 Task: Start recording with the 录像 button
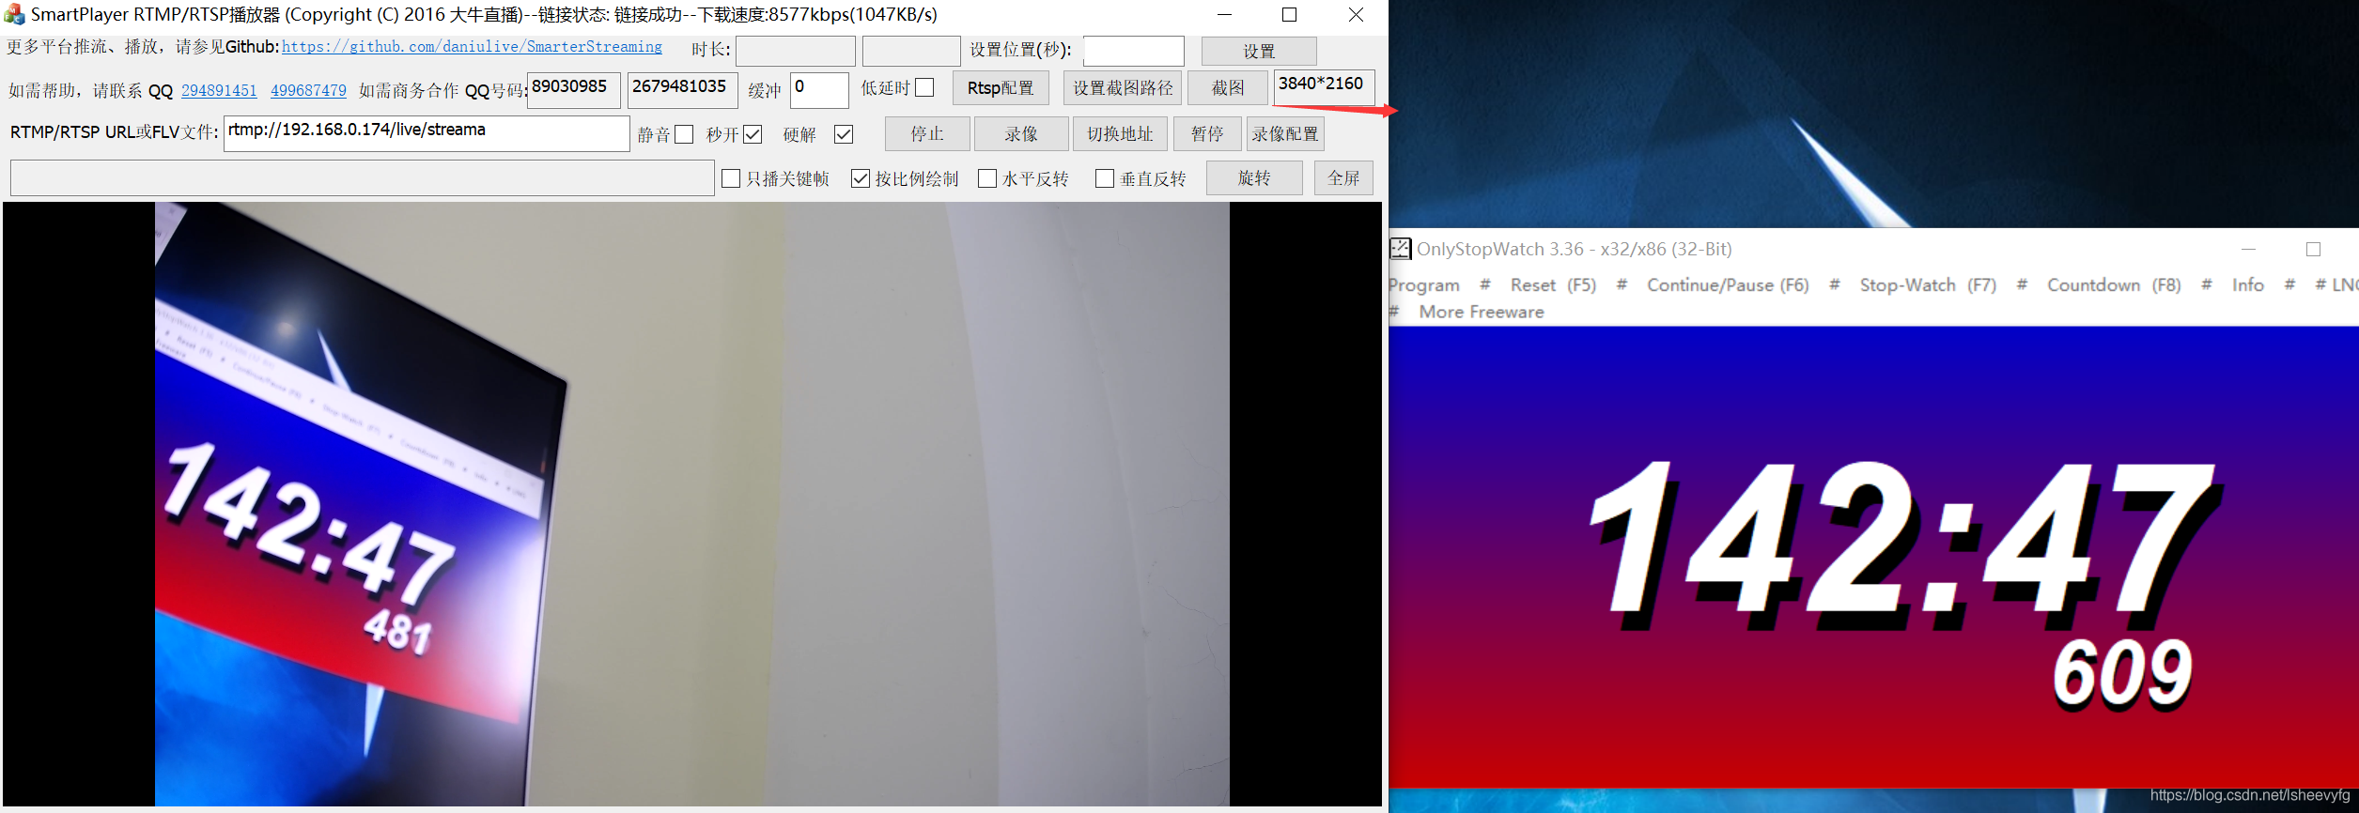point(1021,134)
